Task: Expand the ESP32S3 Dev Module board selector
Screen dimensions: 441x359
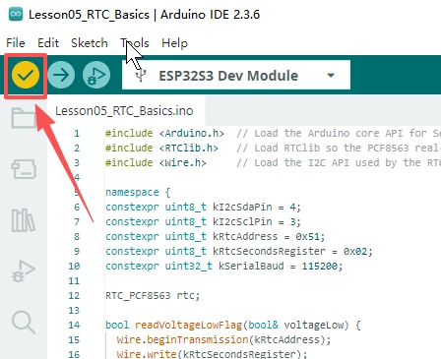Action: [236, 76]
